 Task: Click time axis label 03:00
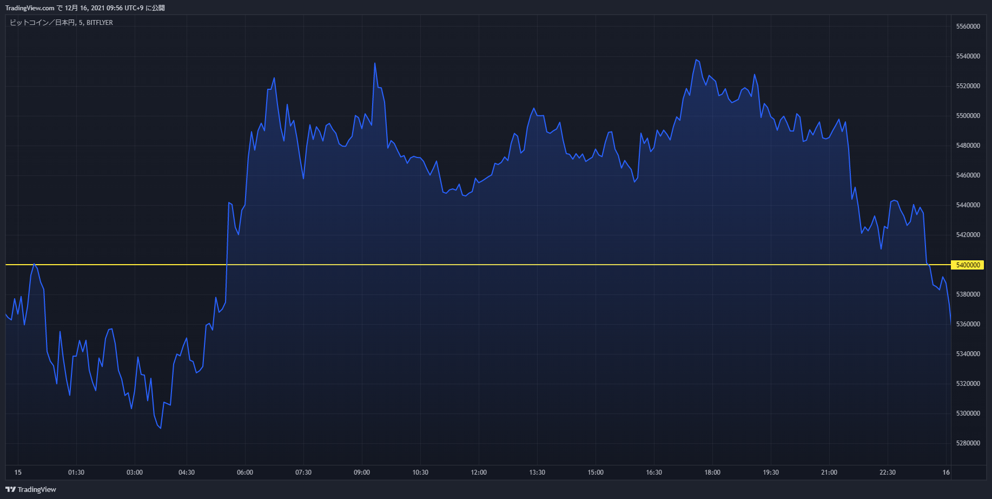135,472
